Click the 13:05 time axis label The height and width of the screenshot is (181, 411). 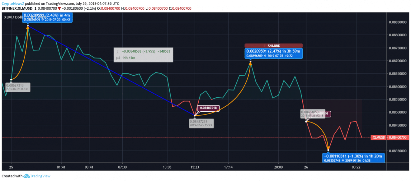(x=167, y=167)
